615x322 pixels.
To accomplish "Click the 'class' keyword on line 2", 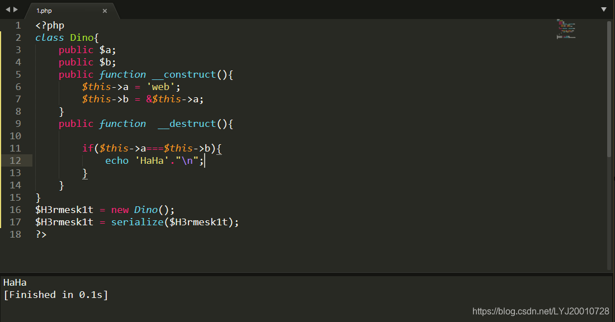I will point(49,37).
